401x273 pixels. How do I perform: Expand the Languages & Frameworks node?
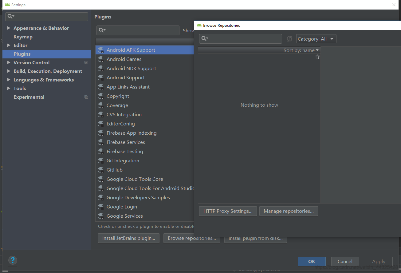click(x=9, y=80)
